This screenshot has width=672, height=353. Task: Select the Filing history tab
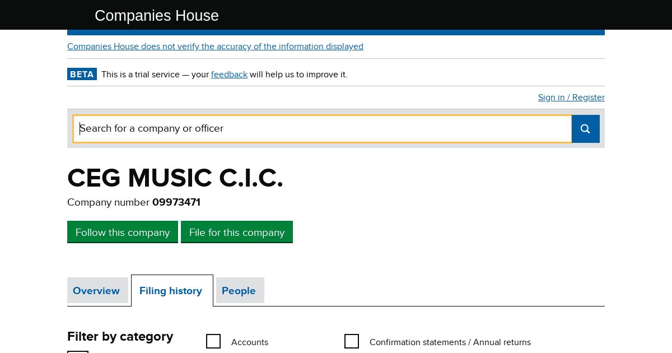171,291
